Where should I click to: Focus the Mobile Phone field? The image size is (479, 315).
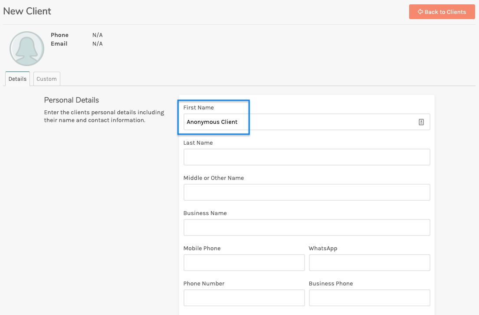[x=244, y=263]
